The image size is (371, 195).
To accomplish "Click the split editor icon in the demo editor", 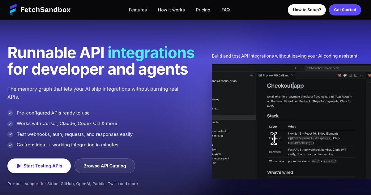I will click(356, 75).
